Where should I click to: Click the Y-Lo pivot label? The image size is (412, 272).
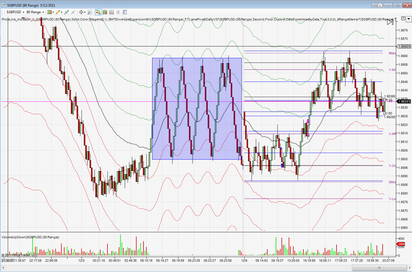click(x=392, y=199)
